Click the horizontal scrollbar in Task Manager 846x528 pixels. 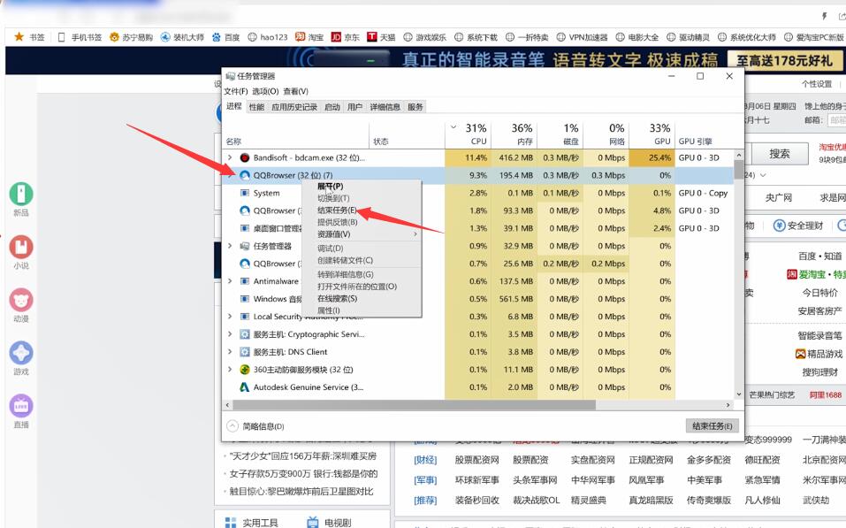414,405
